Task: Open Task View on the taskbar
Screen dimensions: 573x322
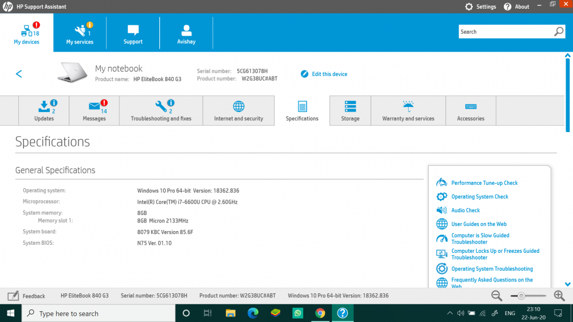Action: click(207, 313)
